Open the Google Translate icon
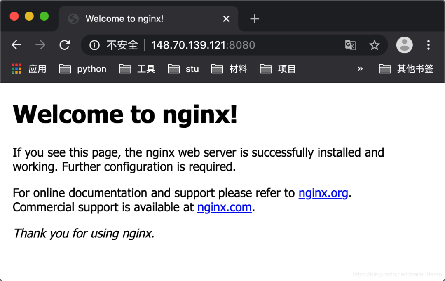Screen dimensions: 445x281 coord(350,45)
